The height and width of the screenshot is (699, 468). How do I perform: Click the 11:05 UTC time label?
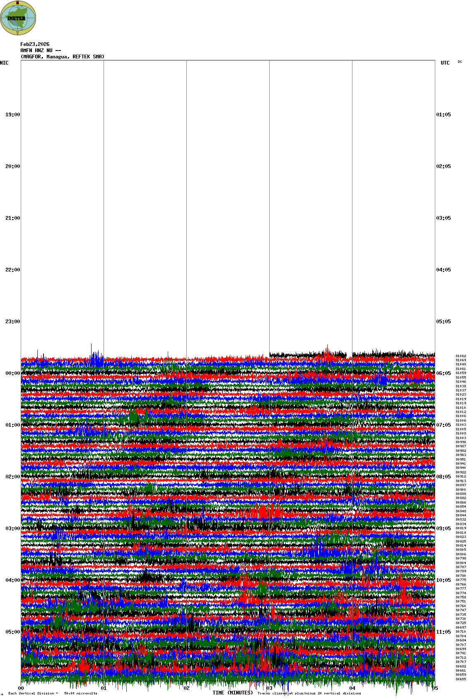444,632
